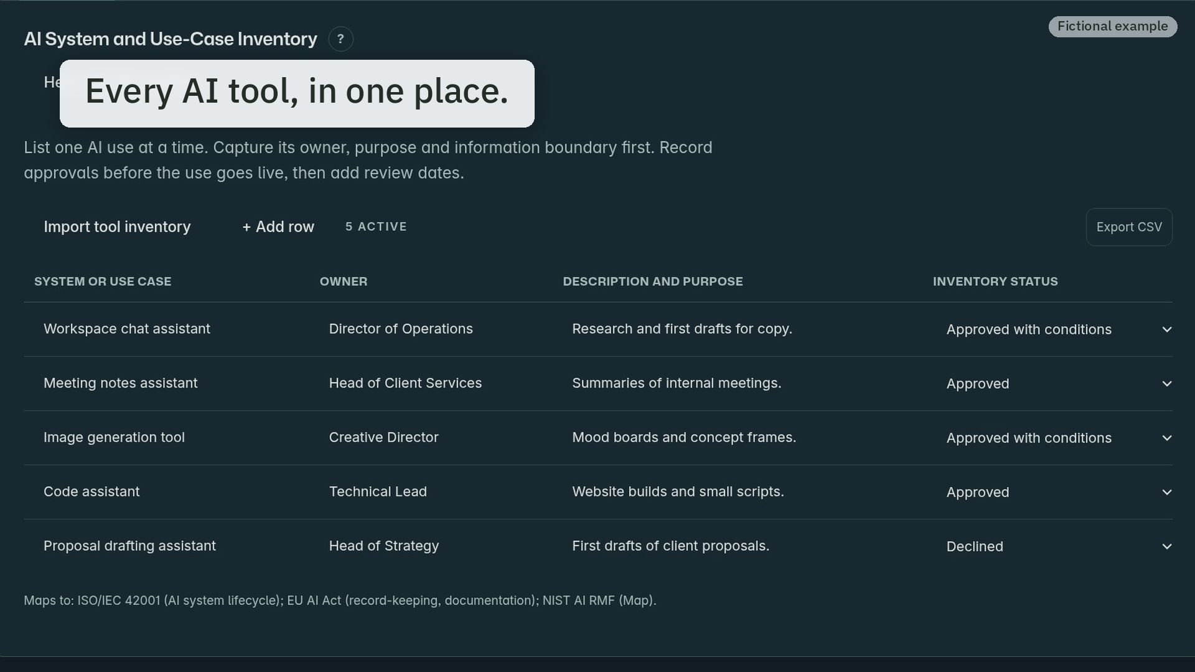Click the AI System and Use-Case Inventory heading

pyautogui.click(x=171, y=39)
